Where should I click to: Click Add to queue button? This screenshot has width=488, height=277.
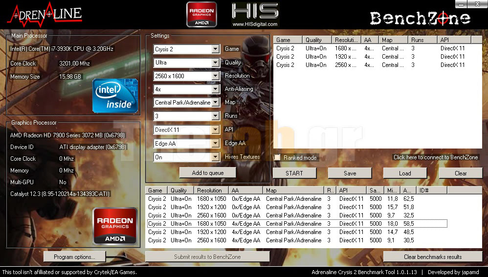click(x=207, y=173)
